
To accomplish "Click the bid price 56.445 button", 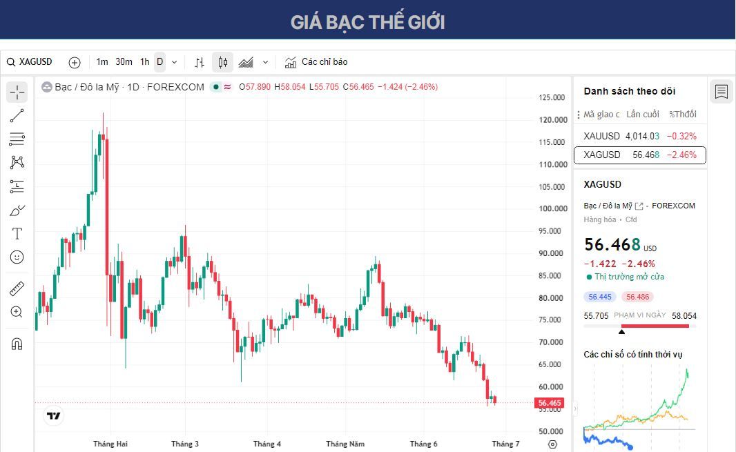I will (600, 297).
